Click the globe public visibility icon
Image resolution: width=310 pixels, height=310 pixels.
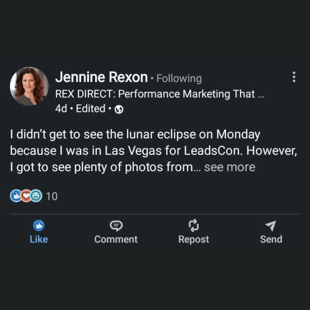click(x=119, y=110)
